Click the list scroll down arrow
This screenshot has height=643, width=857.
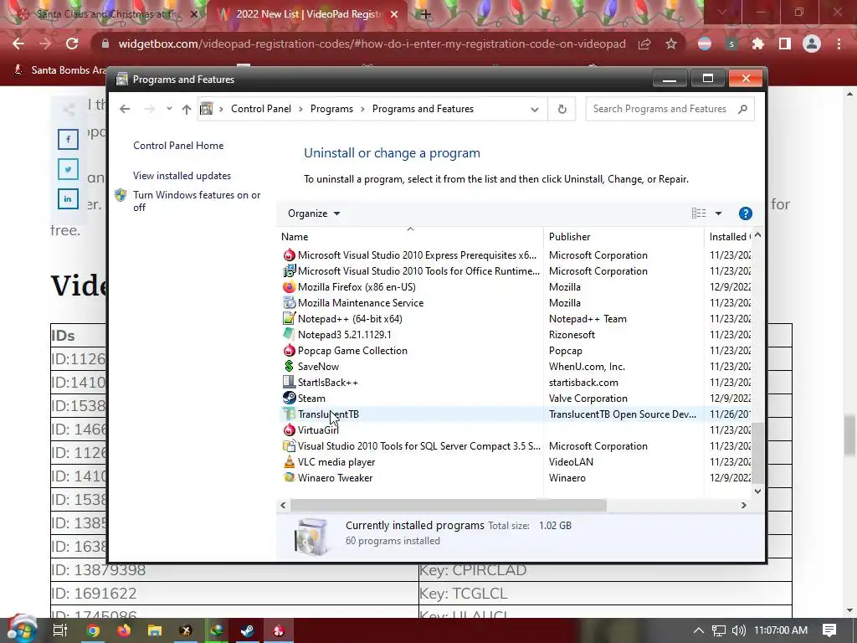coord(757,491)
